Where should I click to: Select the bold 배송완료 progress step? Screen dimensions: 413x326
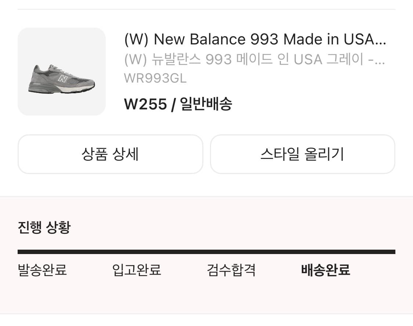[326, 271]
